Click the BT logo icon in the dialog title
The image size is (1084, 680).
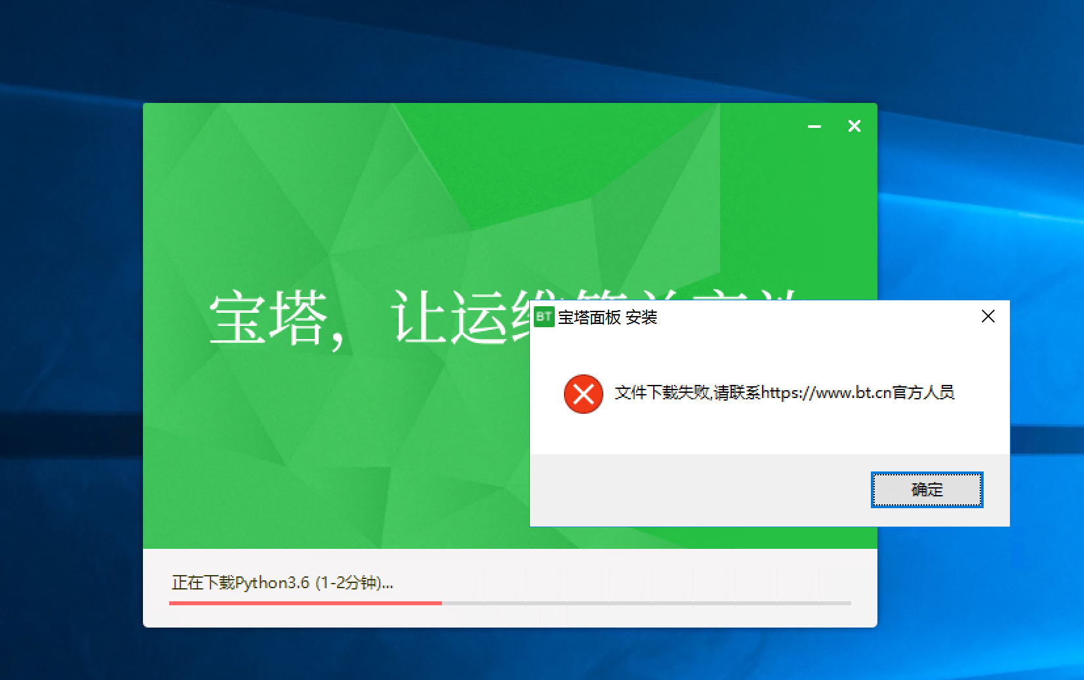[x=544, y=317]
